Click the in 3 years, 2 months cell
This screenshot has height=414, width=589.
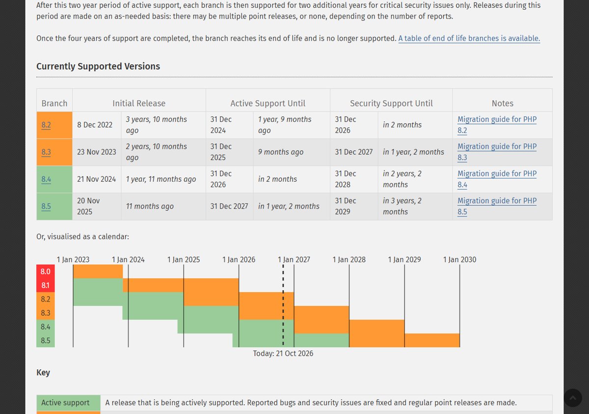[x=415, y=206]
